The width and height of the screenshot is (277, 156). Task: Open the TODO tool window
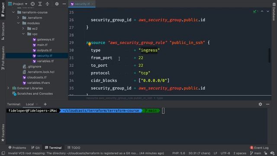tap(74, 147)
